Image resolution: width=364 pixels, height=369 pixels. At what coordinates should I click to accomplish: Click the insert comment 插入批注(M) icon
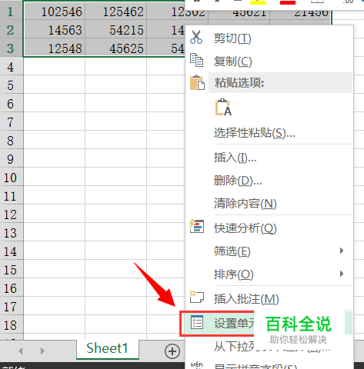[x=196, y=297]
